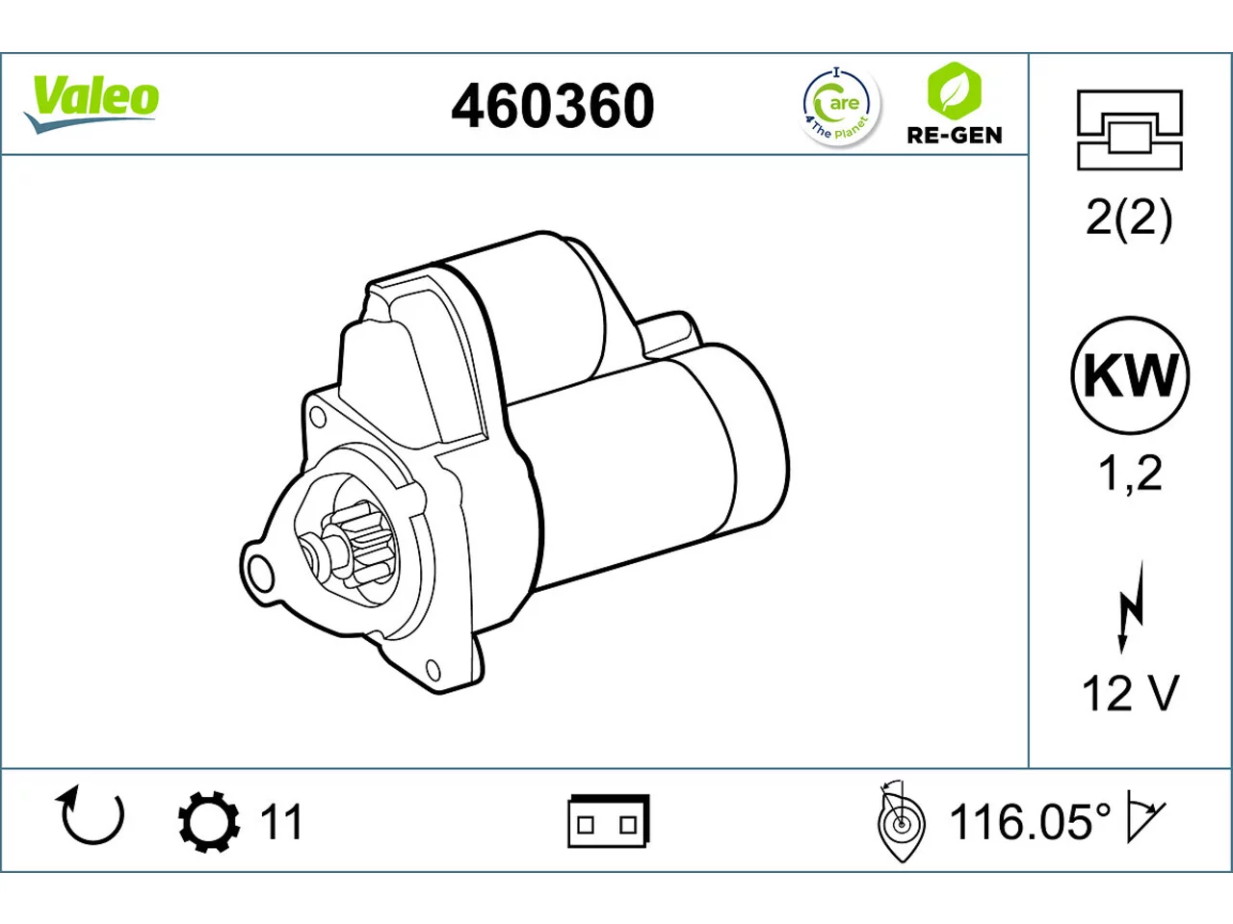Click the 12 V voltage label
This screenshot has width=1233, height=924.
tap(1130, 693)
